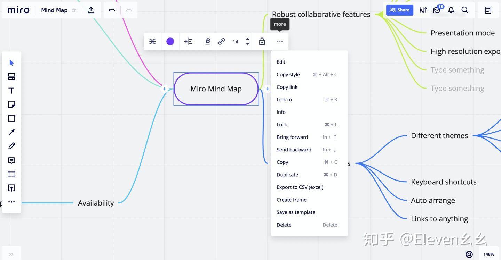Click the font size value 14

[x=236, y=42]
